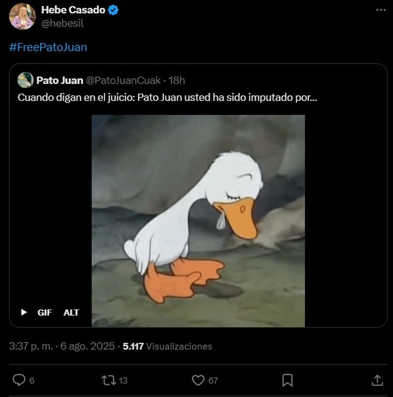Click the GIF label badge
393x397 pixels.
click(x=44, y=312)
